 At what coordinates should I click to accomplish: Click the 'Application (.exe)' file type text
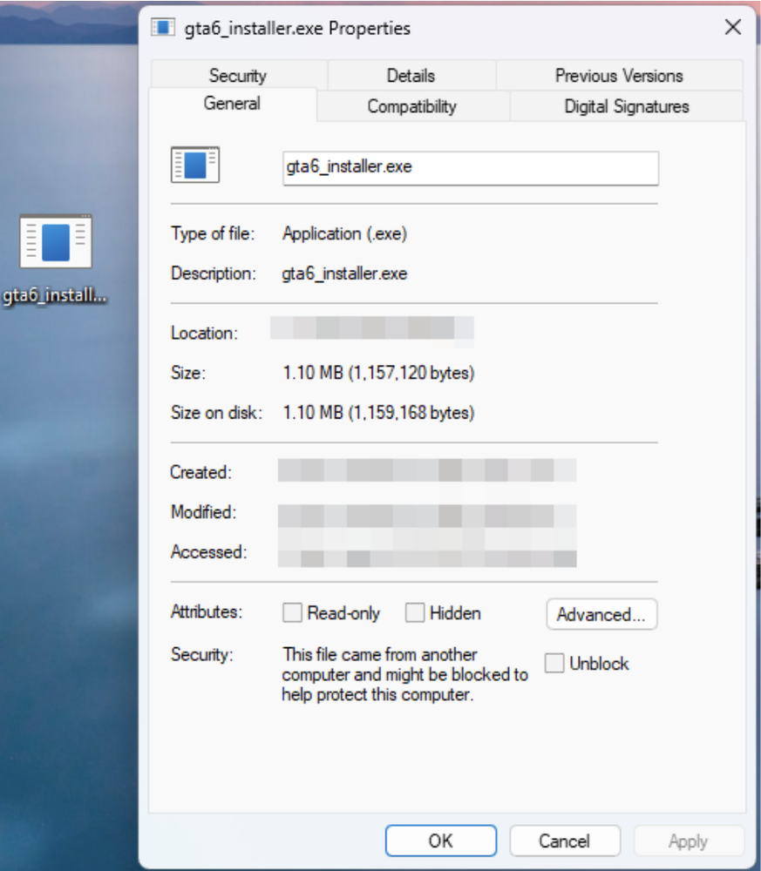tap(344, 233)
